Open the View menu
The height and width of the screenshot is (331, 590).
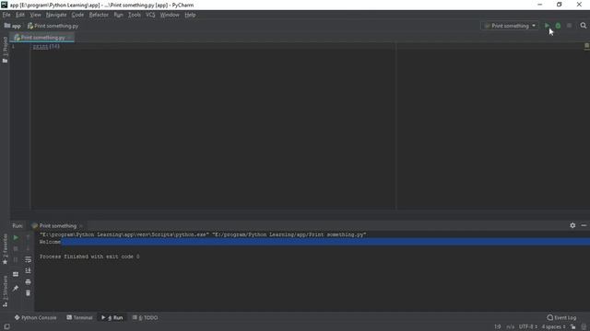[35, 15]
